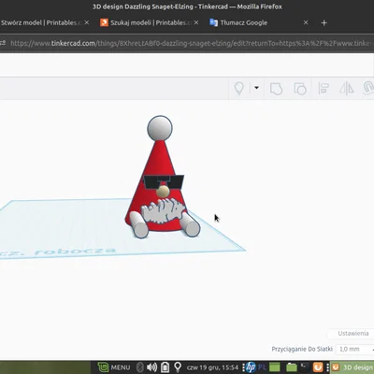This screenshot has height=374, width=374.
Task: Open the green file manager folder icon
Action: point(291,367)
